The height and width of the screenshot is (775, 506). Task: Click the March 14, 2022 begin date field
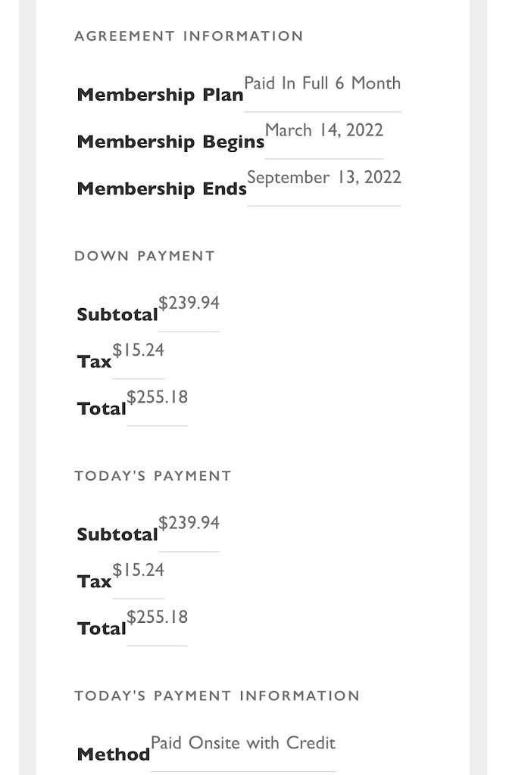pos(323,130)
